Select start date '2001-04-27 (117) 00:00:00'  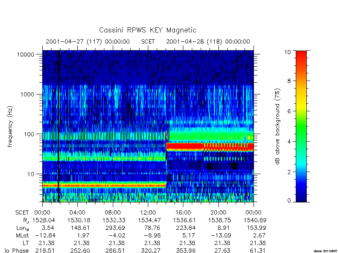click(87, 41)
